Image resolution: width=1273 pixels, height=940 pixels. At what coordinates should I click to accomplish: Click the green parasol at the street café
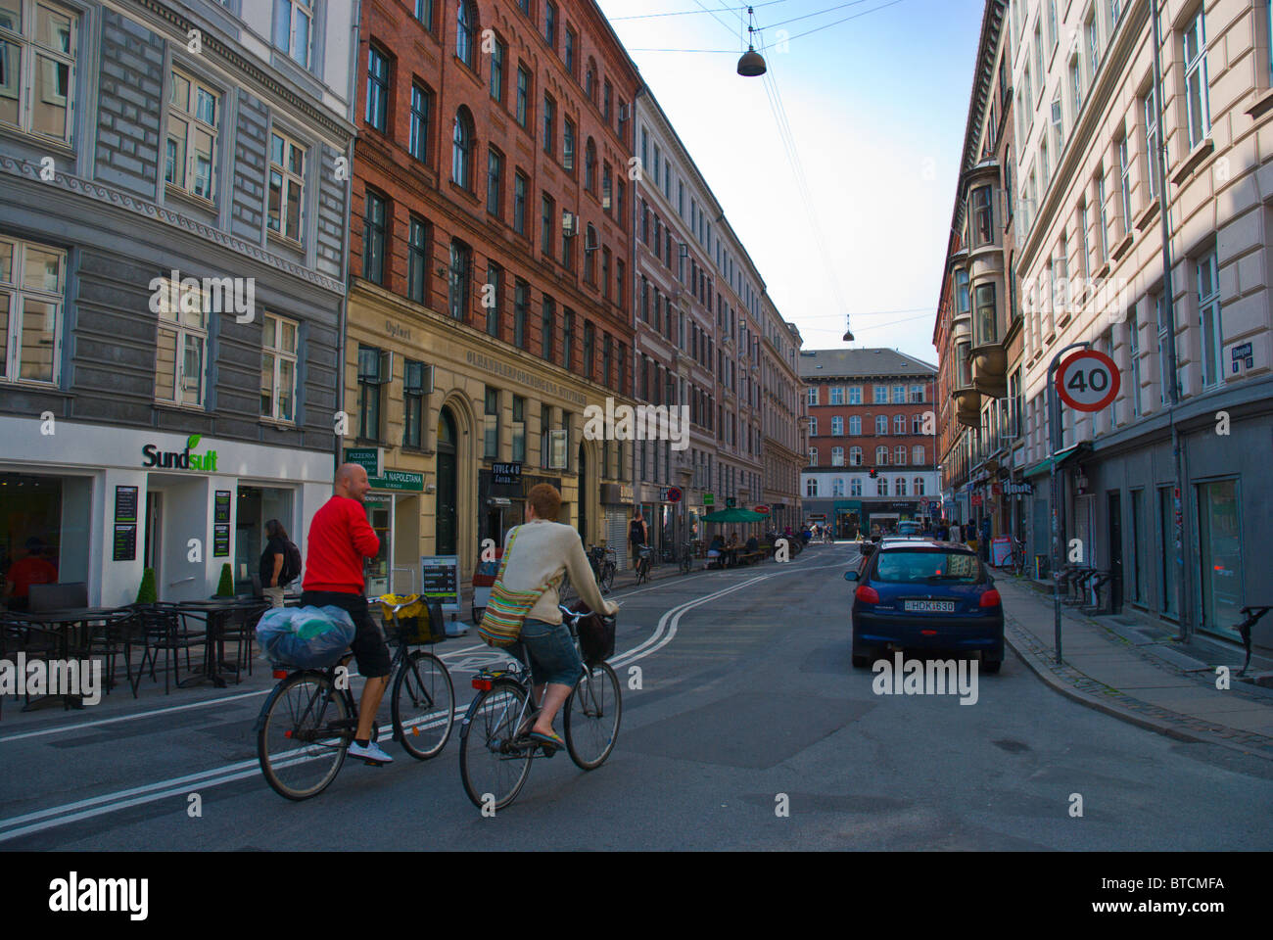click(x=732, y=516)
